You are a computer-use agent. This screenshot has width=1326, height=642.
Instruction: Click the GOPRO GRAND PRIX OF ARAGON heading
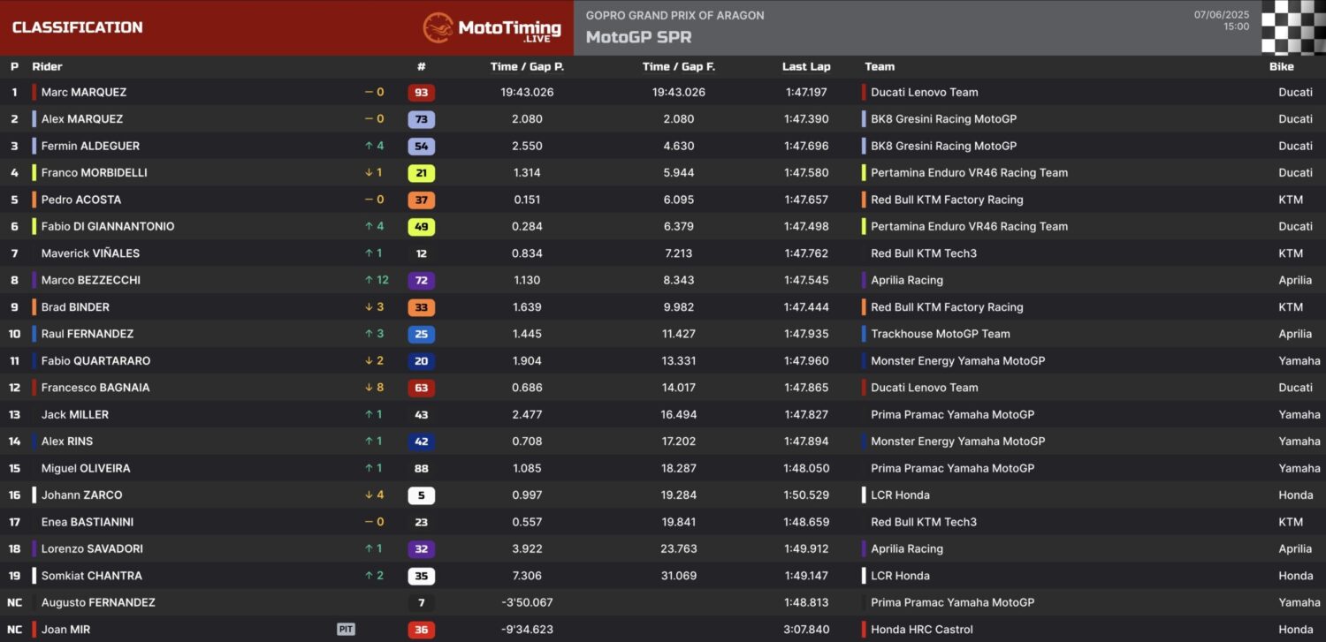(674, 15)
